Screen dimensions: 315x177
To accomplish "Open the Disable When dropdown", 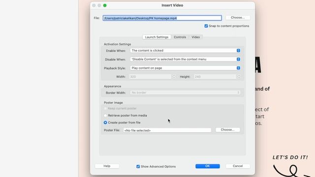I will point(185,59).
